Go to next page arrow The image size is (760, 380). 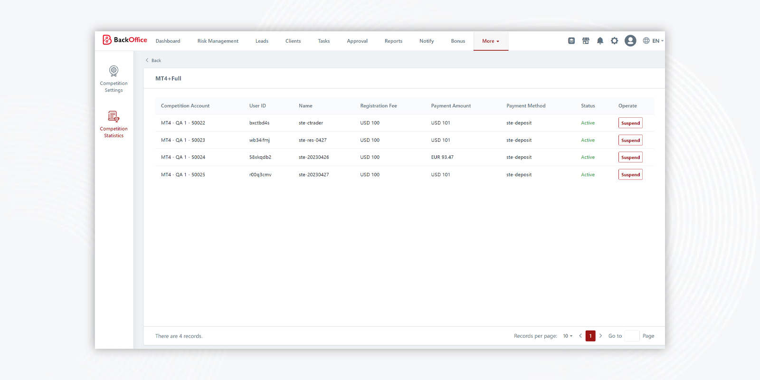600,336
